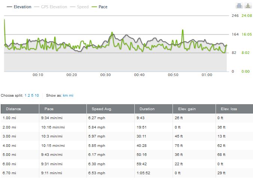The image size is (253, 181).
Task: Click the 00:30 marker on time axis
Action: 106,75
